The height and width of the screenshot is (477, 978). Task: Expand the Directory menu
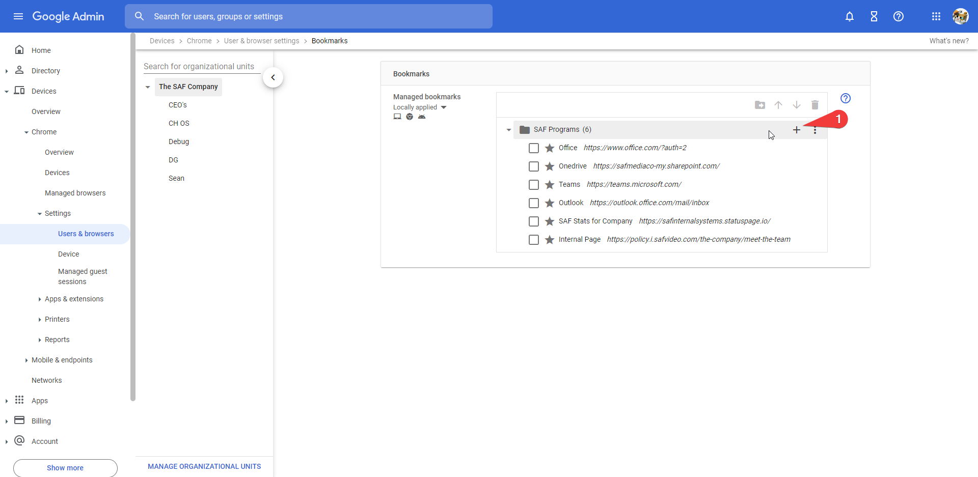(6, 71)
